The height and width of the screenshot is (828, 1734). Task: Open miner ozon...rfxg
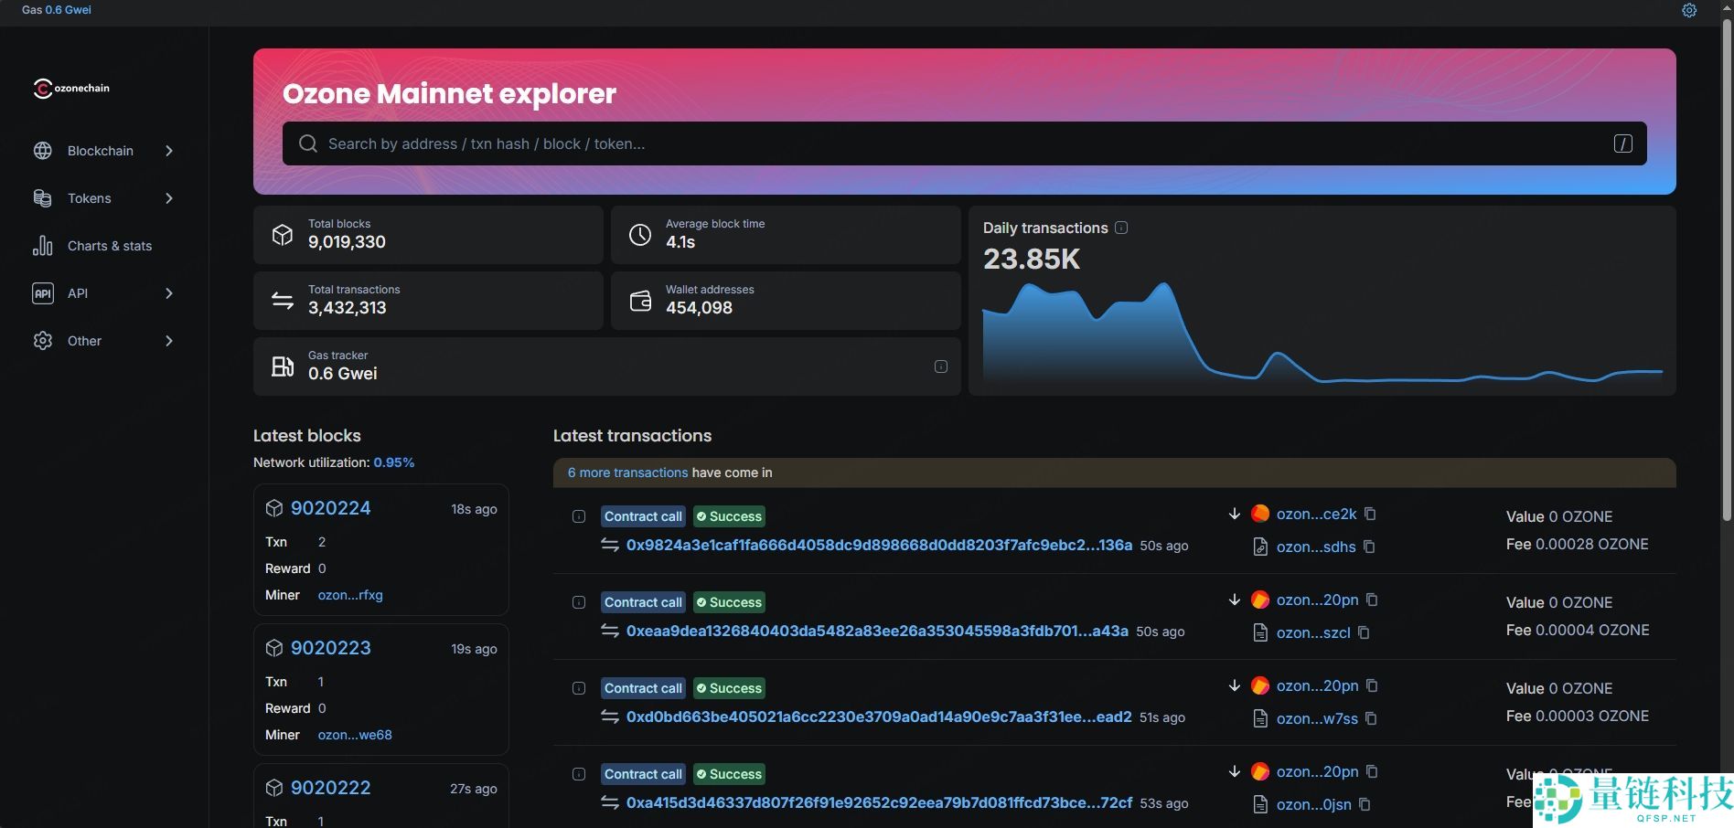(x=350, y=595)
